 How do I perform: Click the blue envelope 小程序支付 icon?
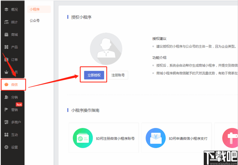[156, 138]
